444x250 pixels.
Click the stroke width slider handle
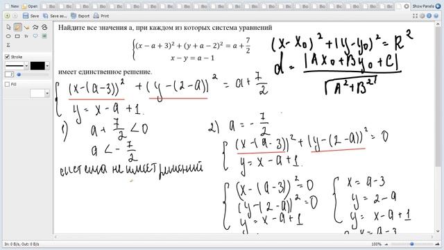(19, 74)
